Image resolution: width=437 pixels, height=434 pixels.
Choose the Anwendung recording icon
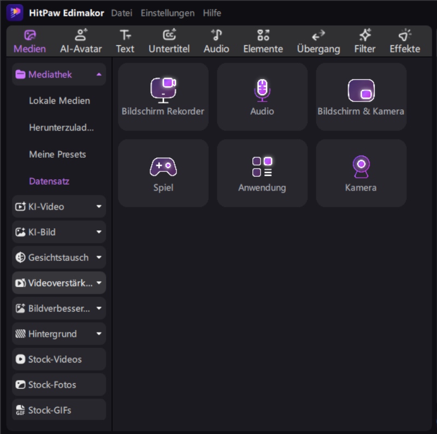[x=262, y=167]
